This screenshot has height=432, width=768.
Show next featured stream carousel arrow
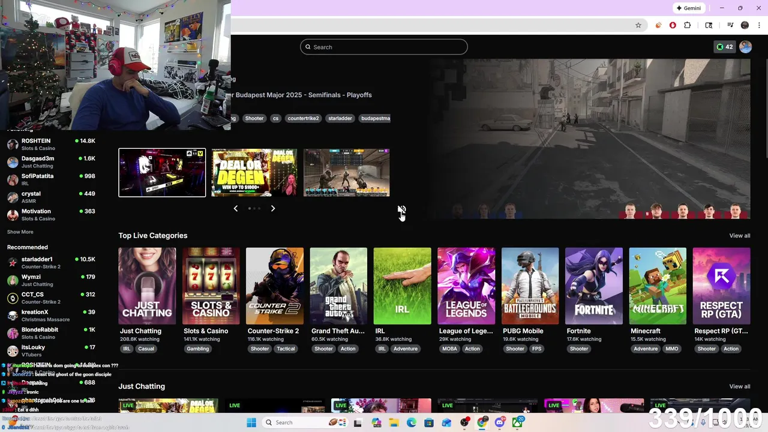273,208
